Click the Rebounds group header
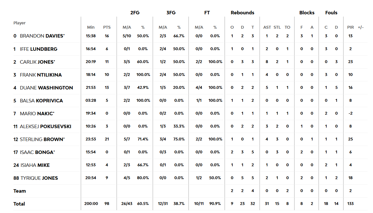The image size is (373, 213). (x=242, y=13)
